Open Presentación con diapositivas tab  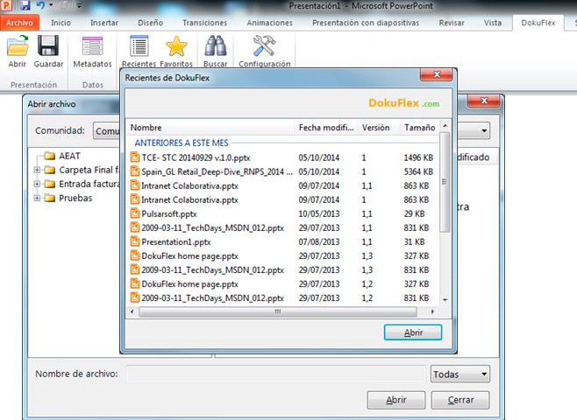(x=366, y=23)
